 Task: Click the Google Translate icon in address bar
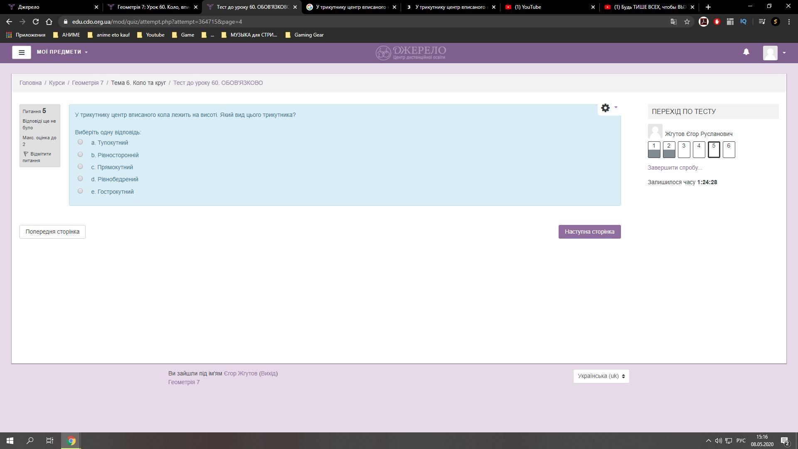click(x=674, y=22)
